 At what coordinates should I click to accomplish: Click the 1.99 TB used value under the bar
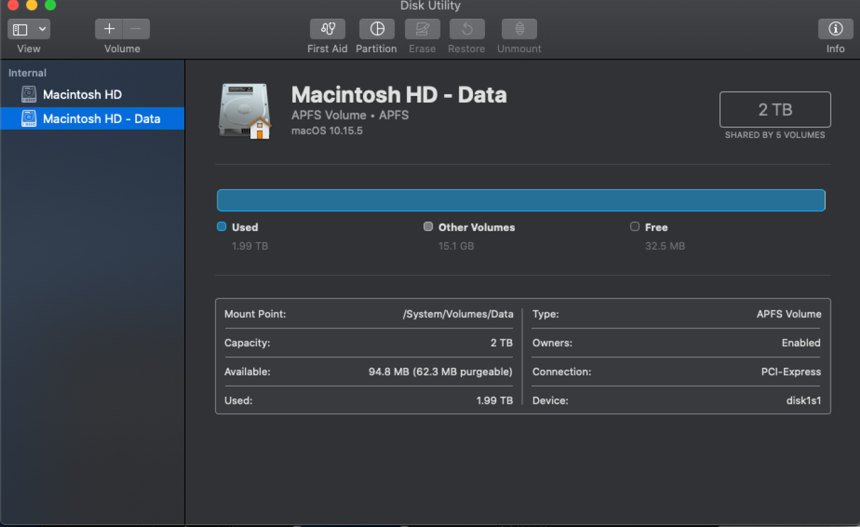point(250,246)
